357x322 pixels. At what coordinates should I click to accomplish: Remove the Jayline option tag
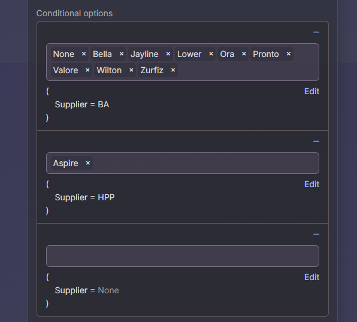point(168,54)
